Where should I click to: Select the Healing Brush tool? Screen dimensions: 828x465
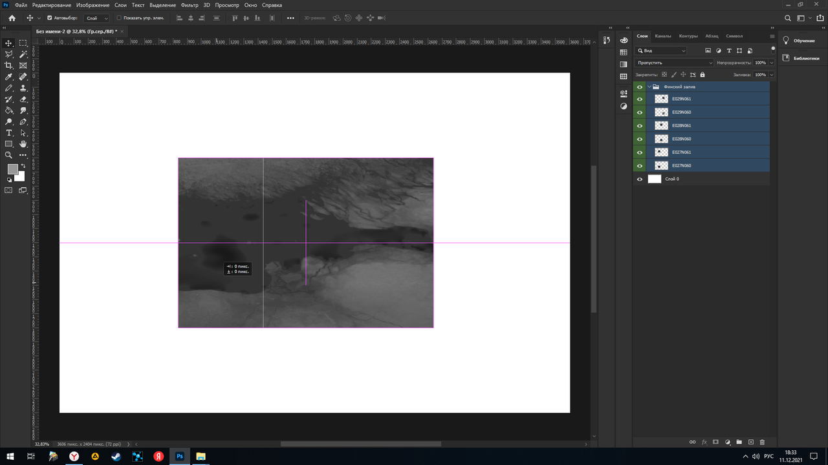coord(23,77)
